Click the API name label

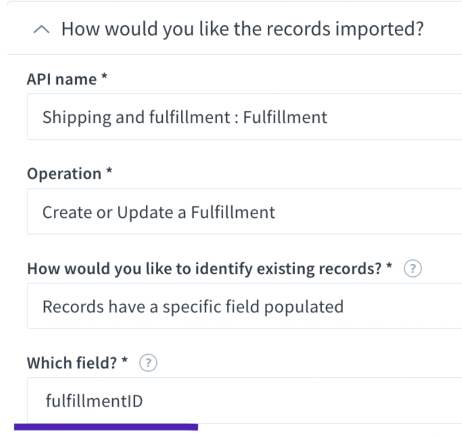62,79
